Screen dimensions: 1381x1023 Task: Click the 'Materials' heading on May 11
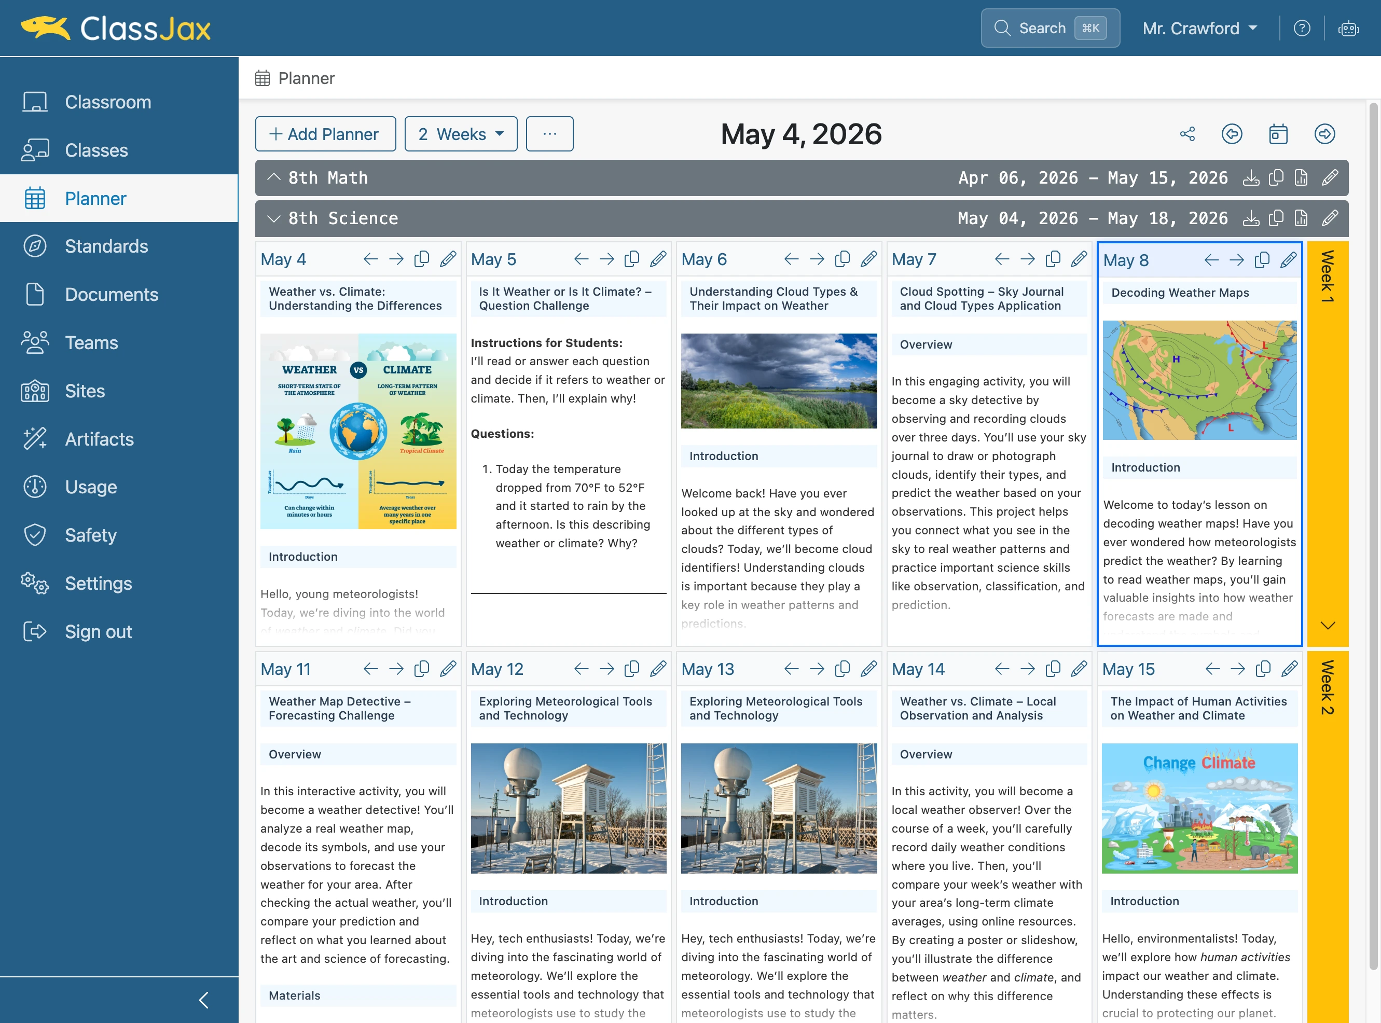point(295,996)
